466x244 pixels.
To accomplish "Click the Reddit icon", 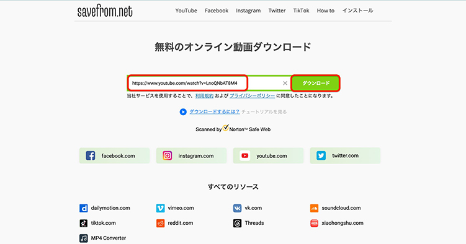I will pyautogui.click(x=161, y=223).
